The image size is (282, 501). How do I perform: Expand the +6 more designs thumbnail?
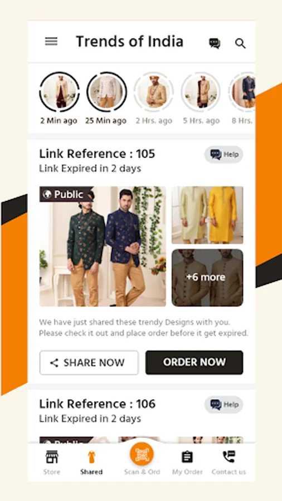207,278
